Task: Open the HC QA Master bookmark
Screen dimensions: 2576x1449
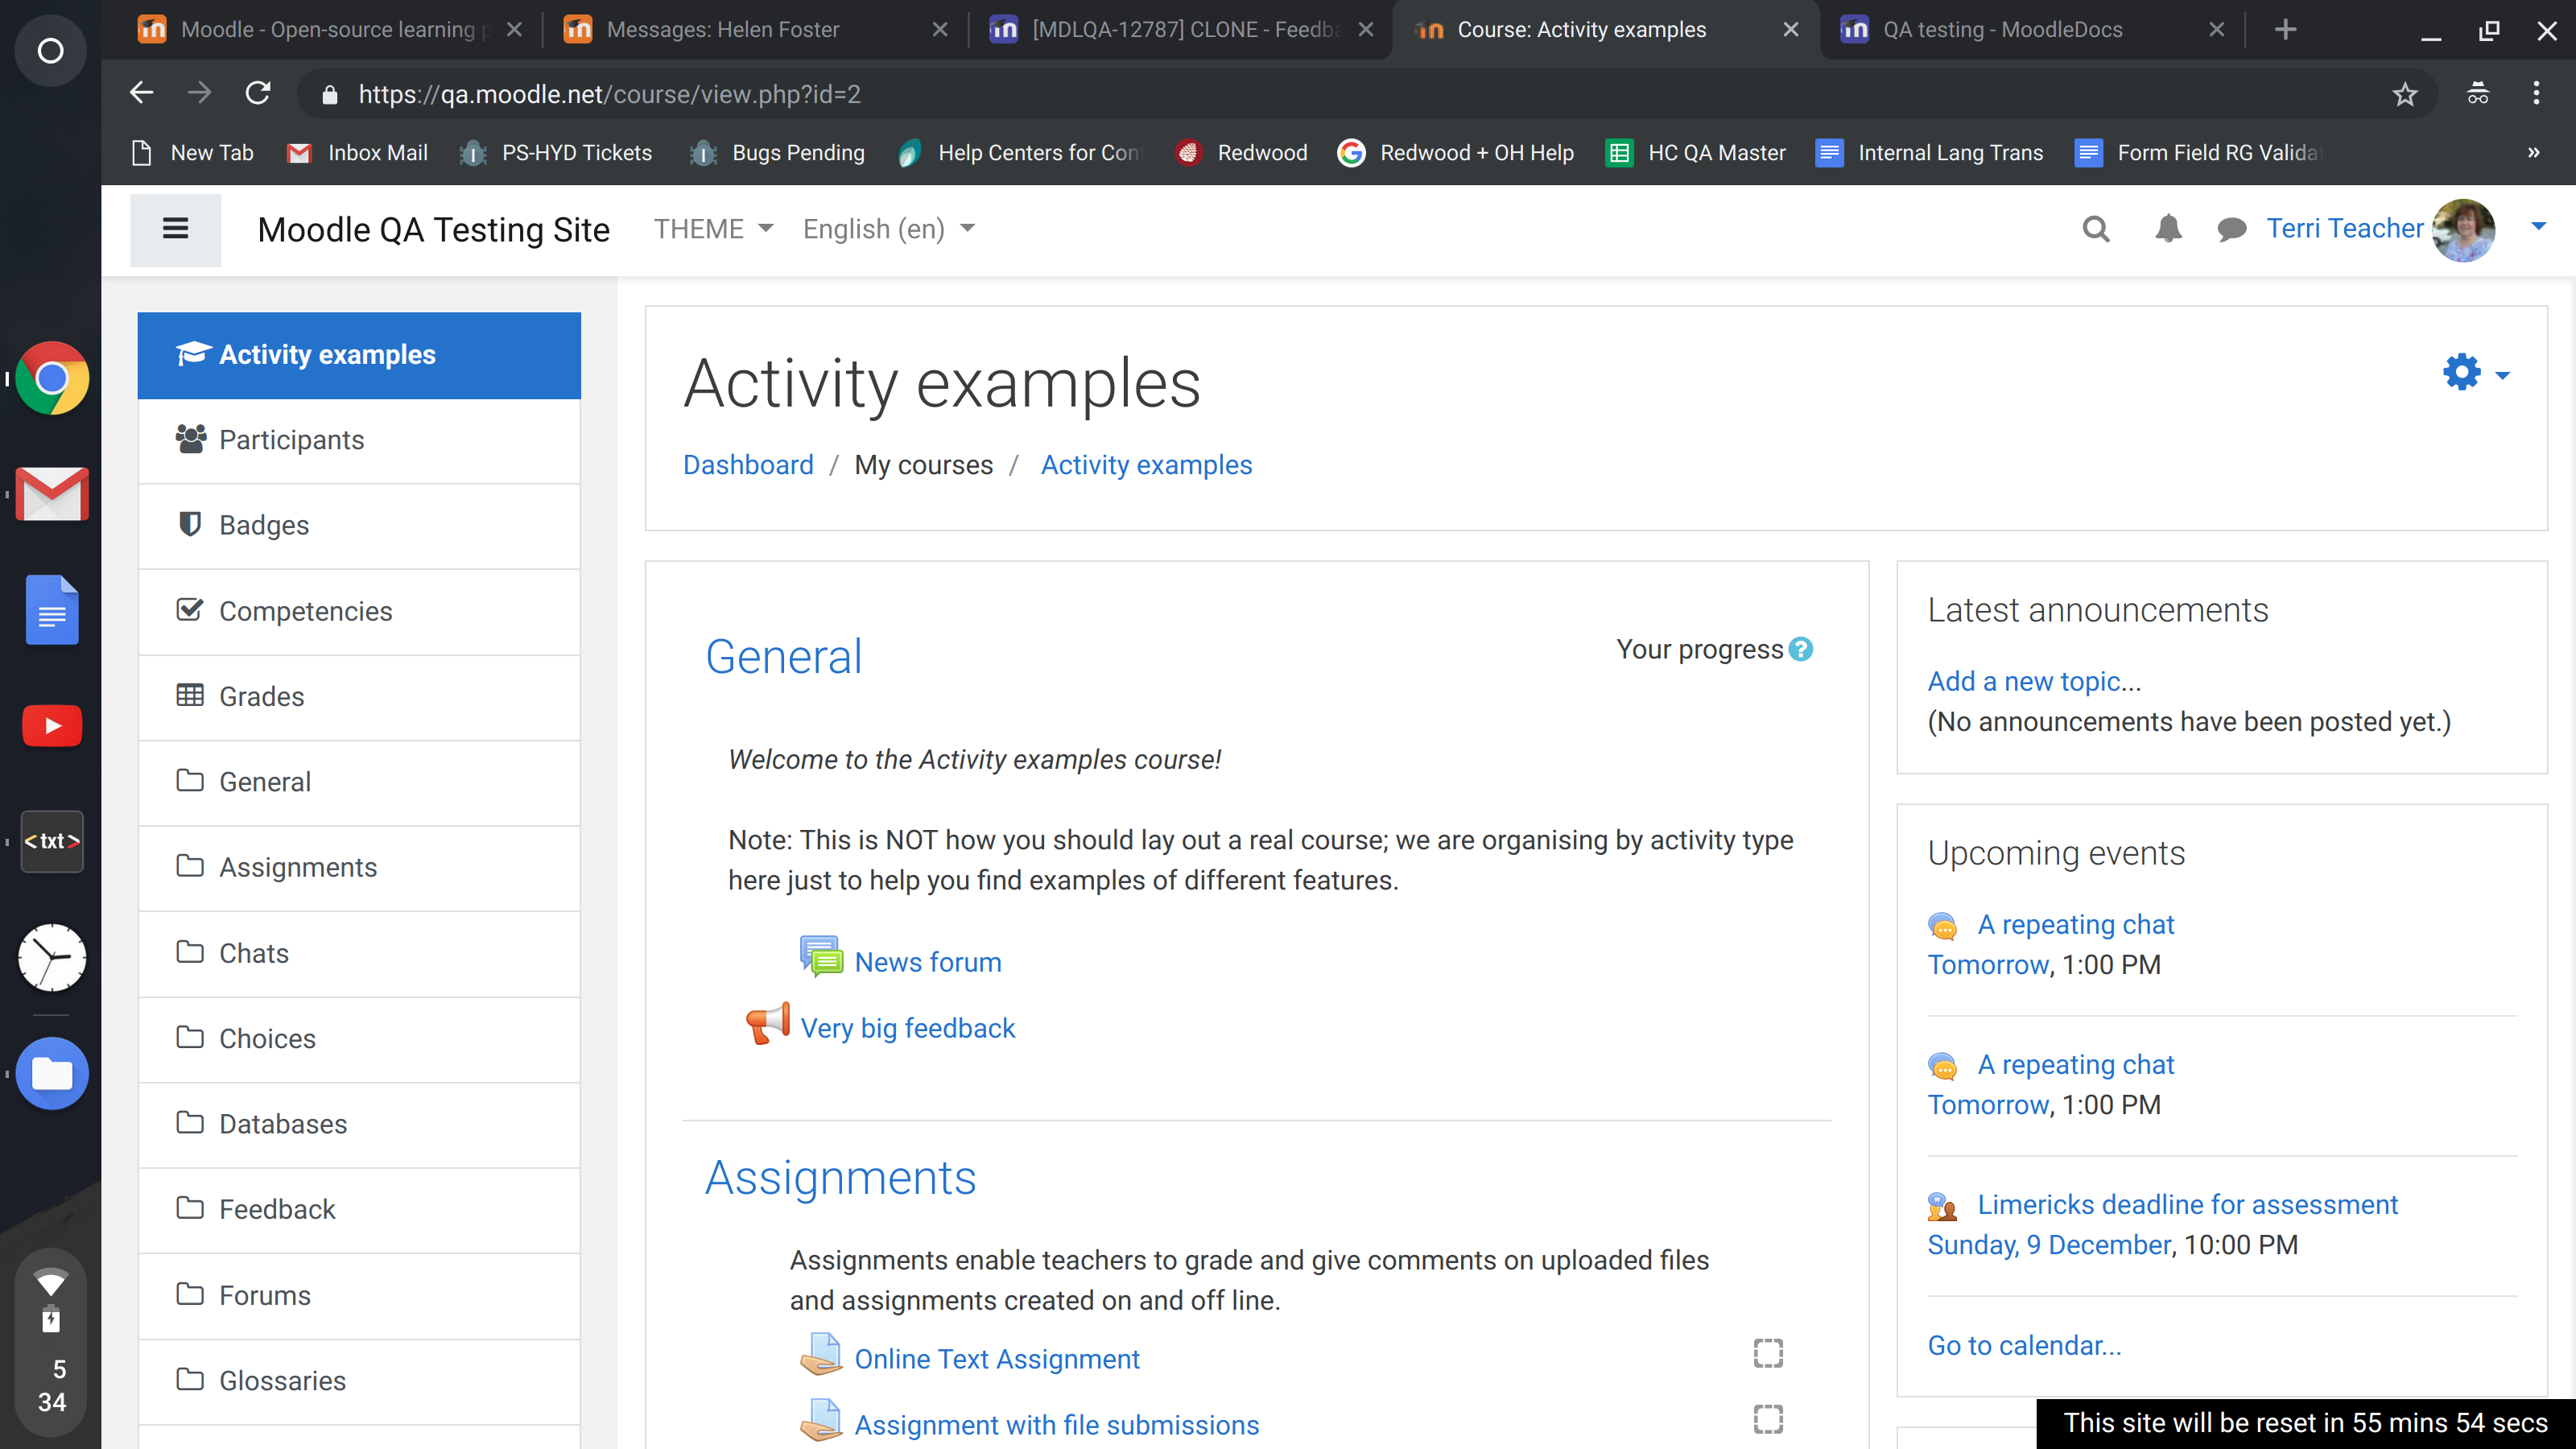Action: point(1696,153)
